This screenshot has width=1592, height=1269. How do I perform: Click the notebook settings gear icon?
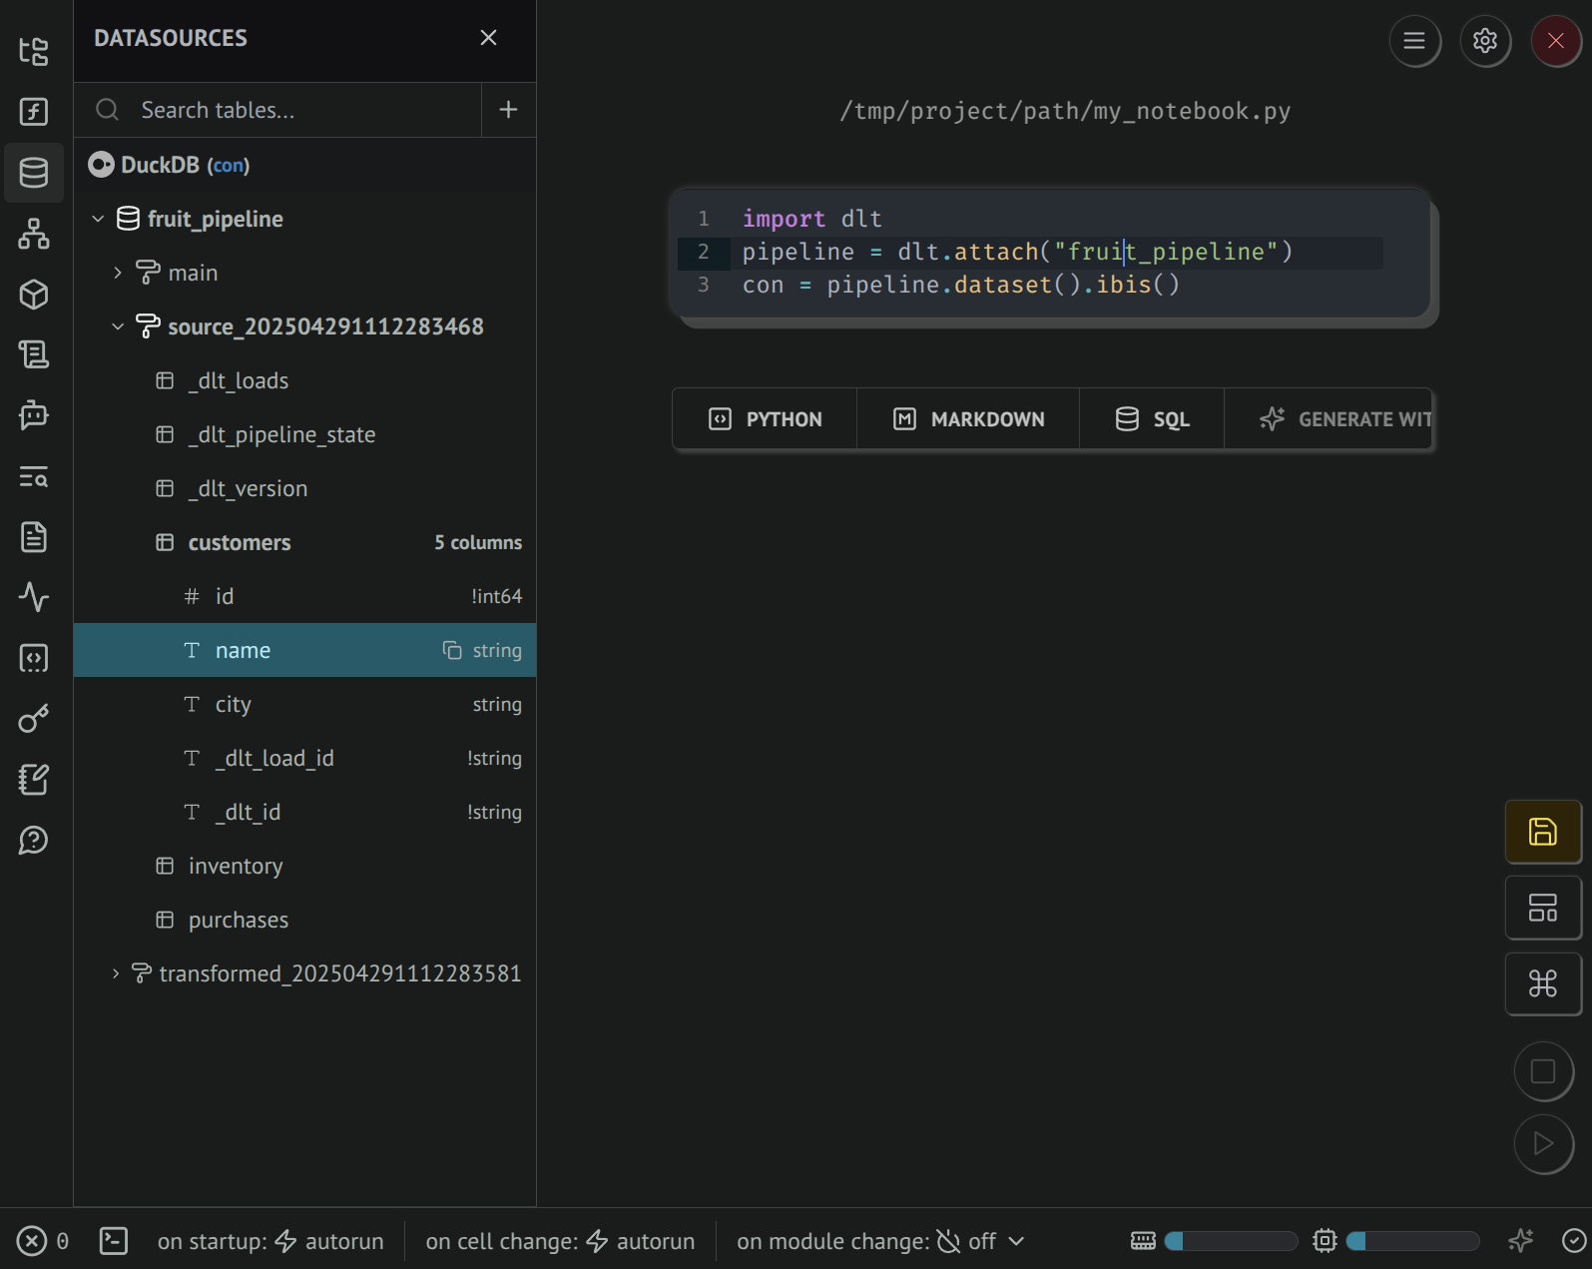pyautogui.click(x=1485, y=41)
